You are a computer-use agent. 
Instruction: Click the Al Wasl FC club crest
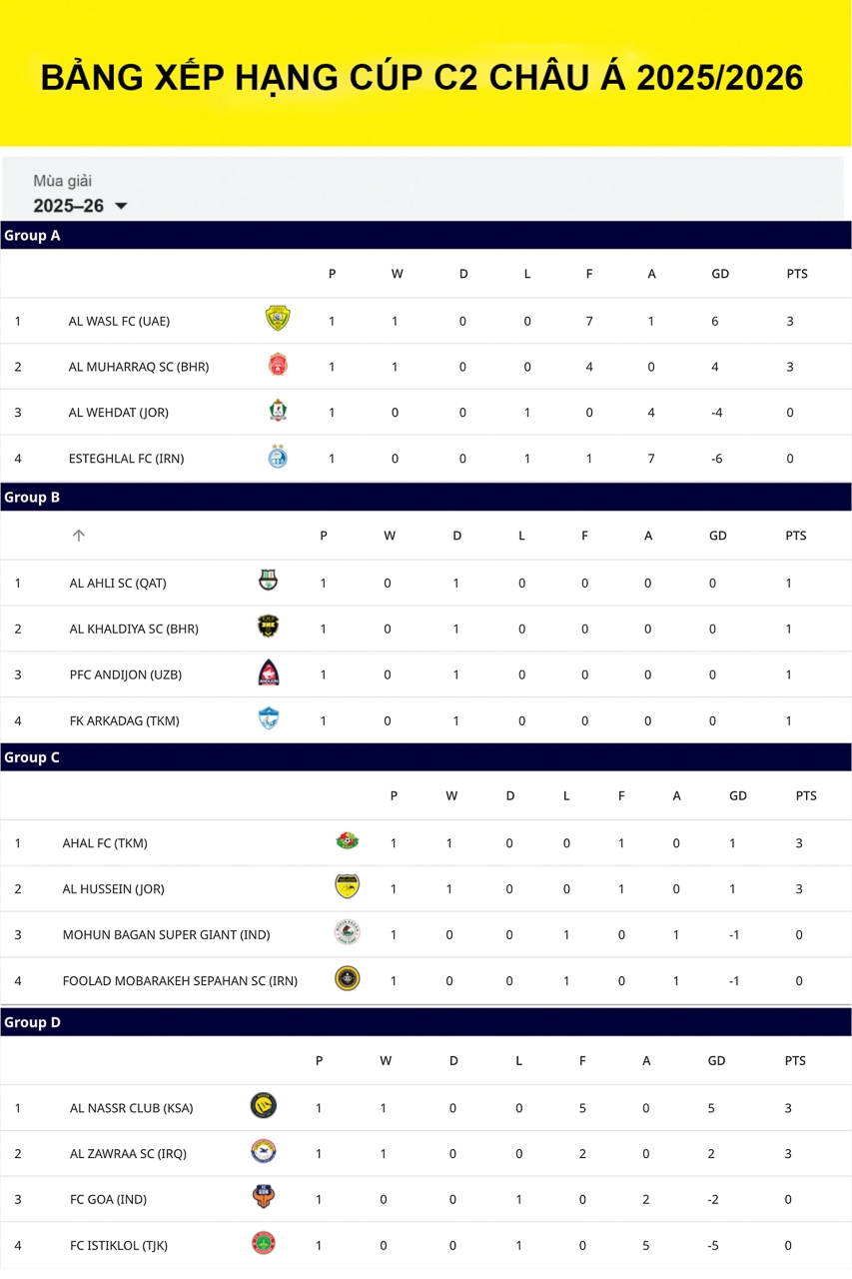pyautogui.click(x=278, y=320)
